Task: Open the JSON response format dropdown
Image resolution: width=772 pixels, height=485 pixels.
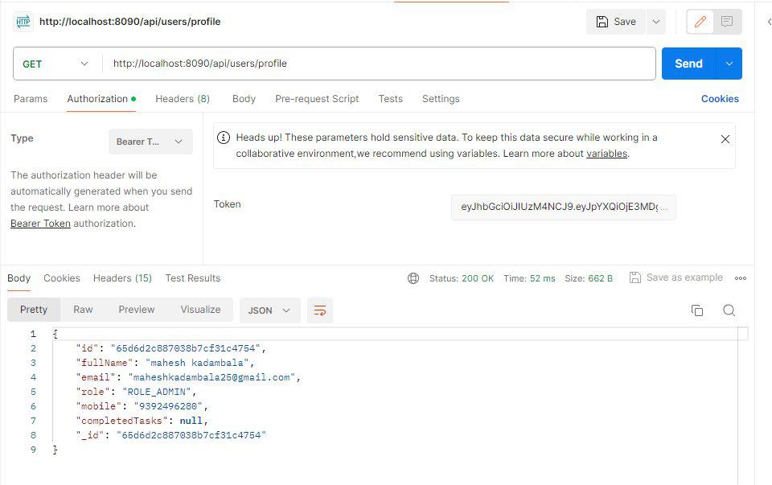Action: click(269, 310)
